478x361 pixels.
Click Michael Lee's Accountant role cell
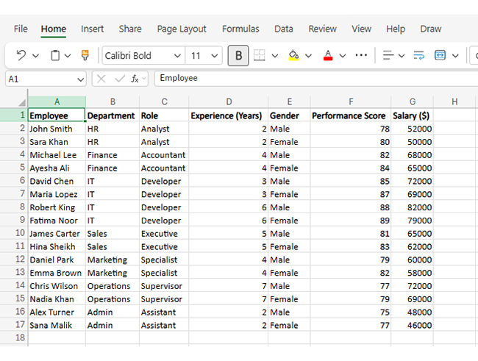(164, 155)
